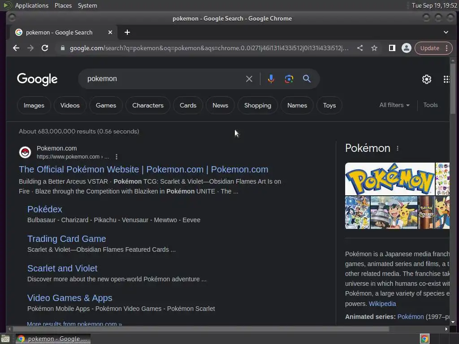Open the Applications menu

coord(32,5)
